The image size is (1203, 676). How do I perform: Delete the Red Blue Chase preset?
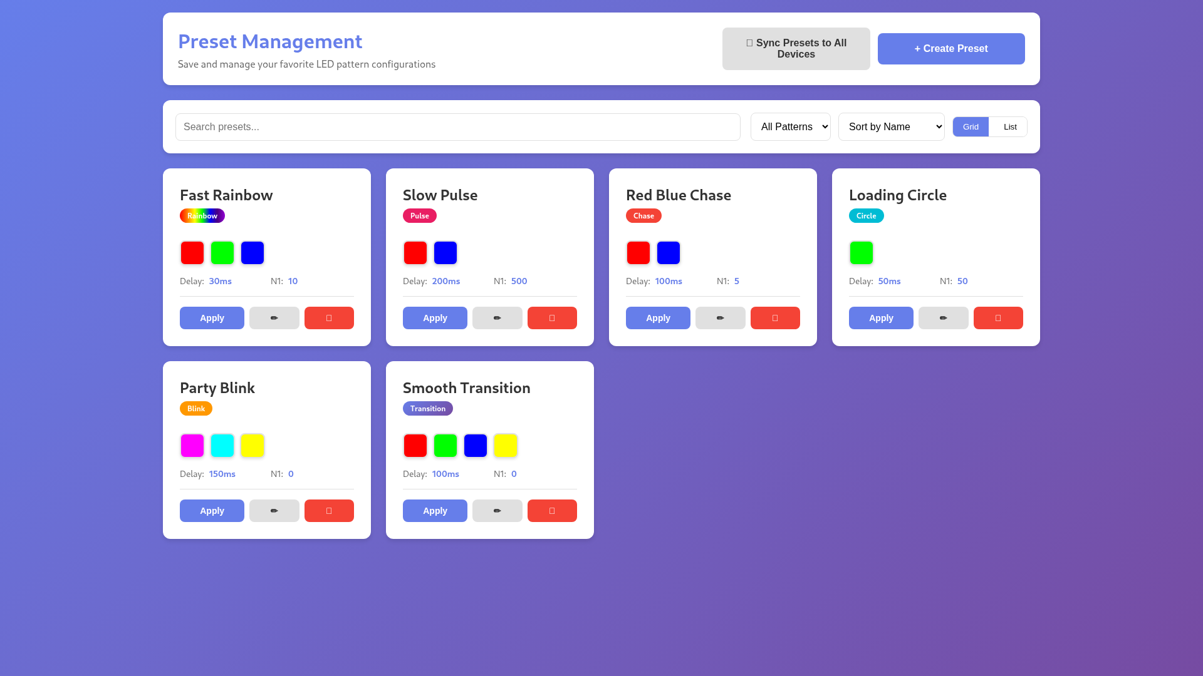[775, 318]
